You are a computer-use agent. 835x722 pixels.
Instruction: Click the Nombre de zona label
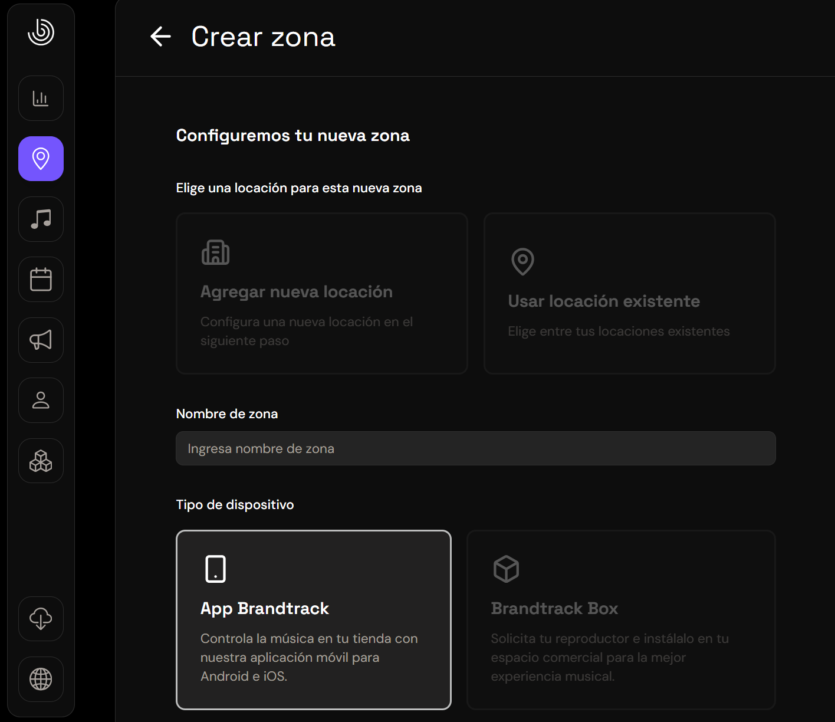[x=227, y=414]
